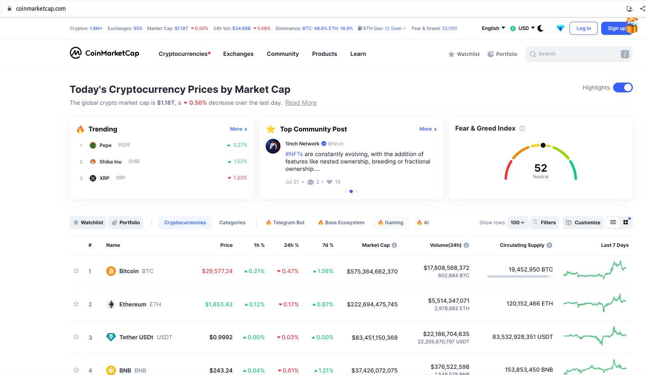Expand the Show rows 100 dropdown
The image size is (646, 375).
(517, 223)
